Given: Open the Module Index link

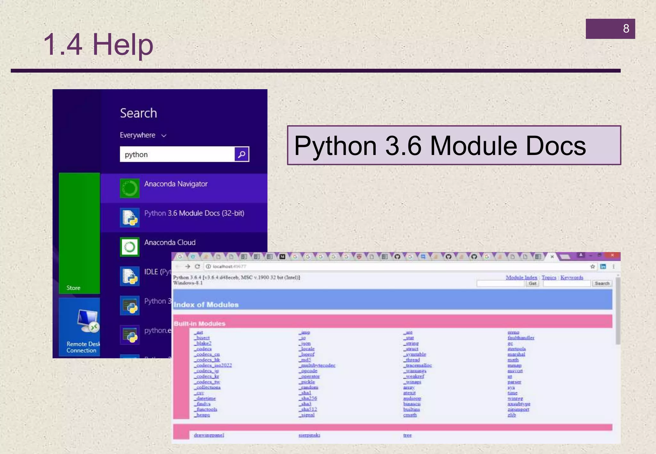Looking at the screenshot, I should (521, 278).
